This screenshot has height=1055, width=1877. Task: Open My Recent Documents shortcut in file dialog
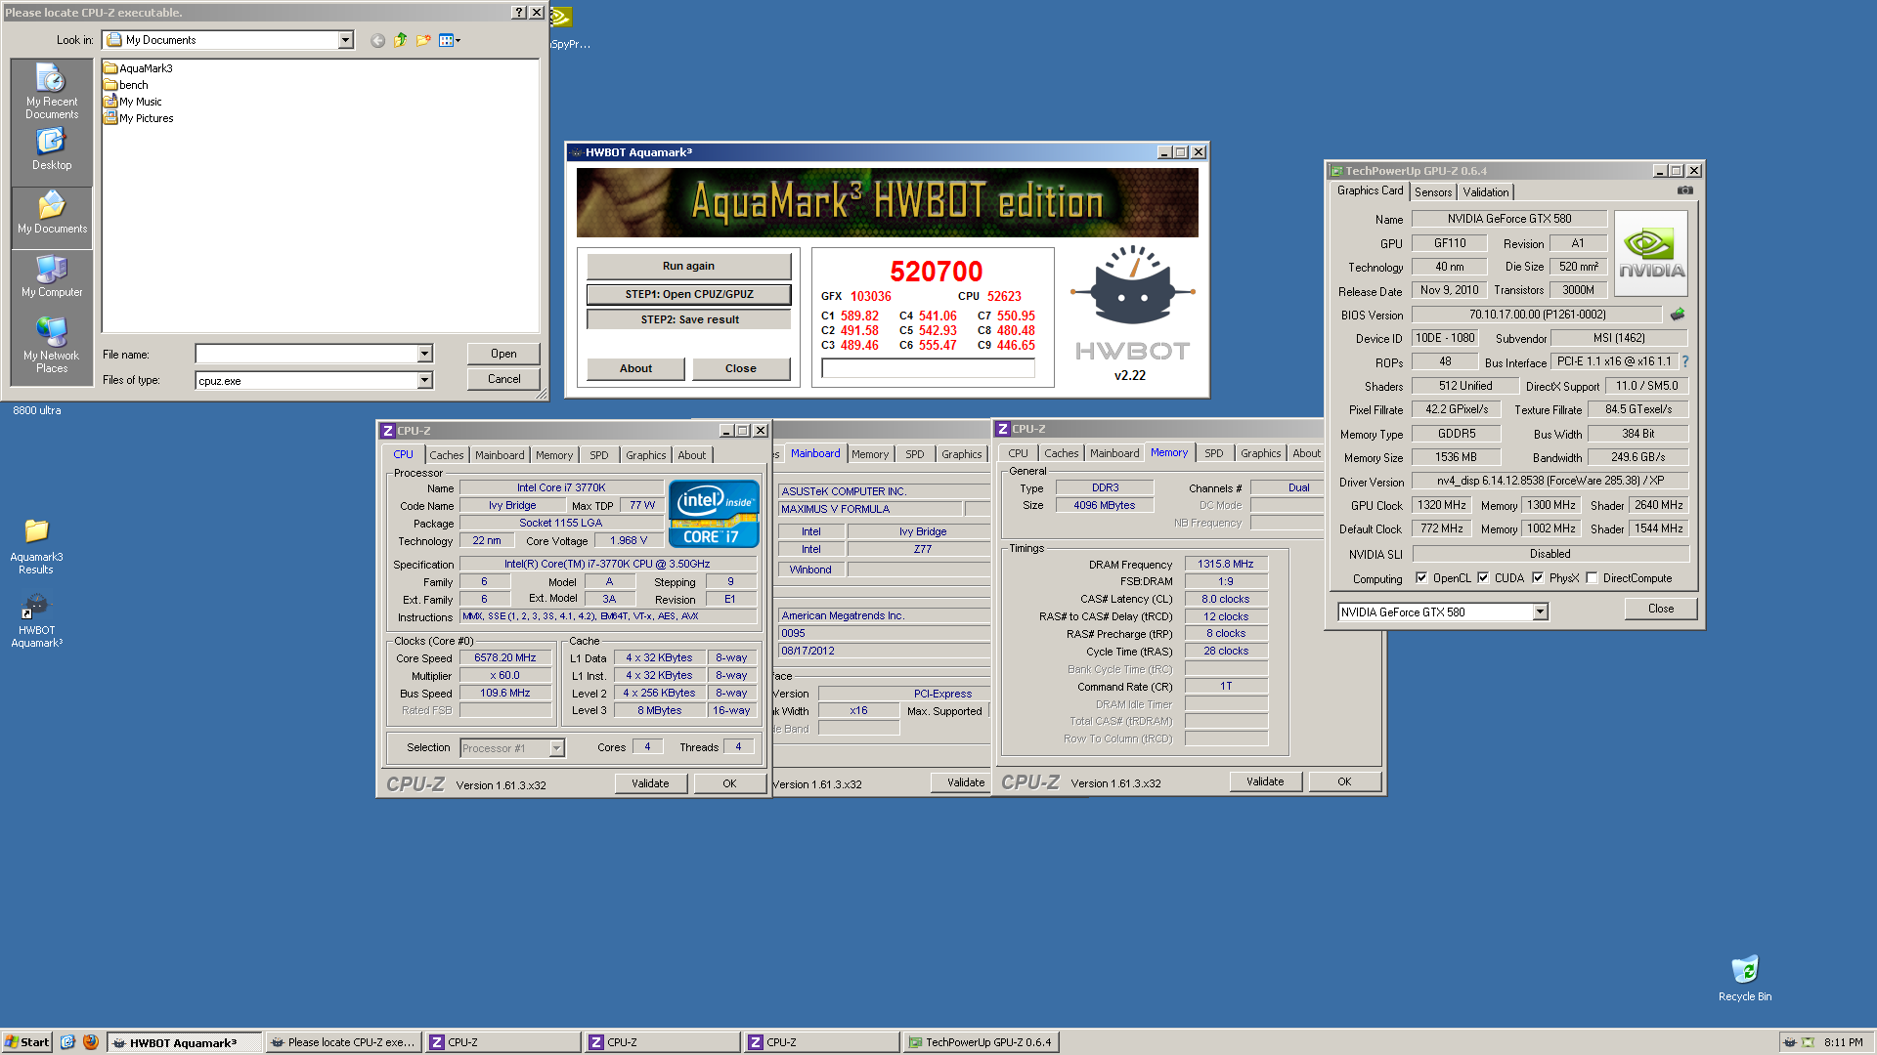pyautogui.click(x=52, y=91)
